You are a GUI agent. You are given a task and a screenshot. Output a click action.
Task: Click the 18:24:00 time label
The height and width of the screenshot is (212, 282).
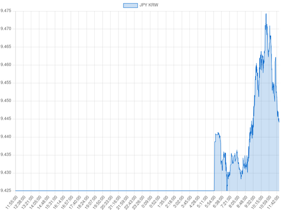pyautogui.click(x=83, y=203)
